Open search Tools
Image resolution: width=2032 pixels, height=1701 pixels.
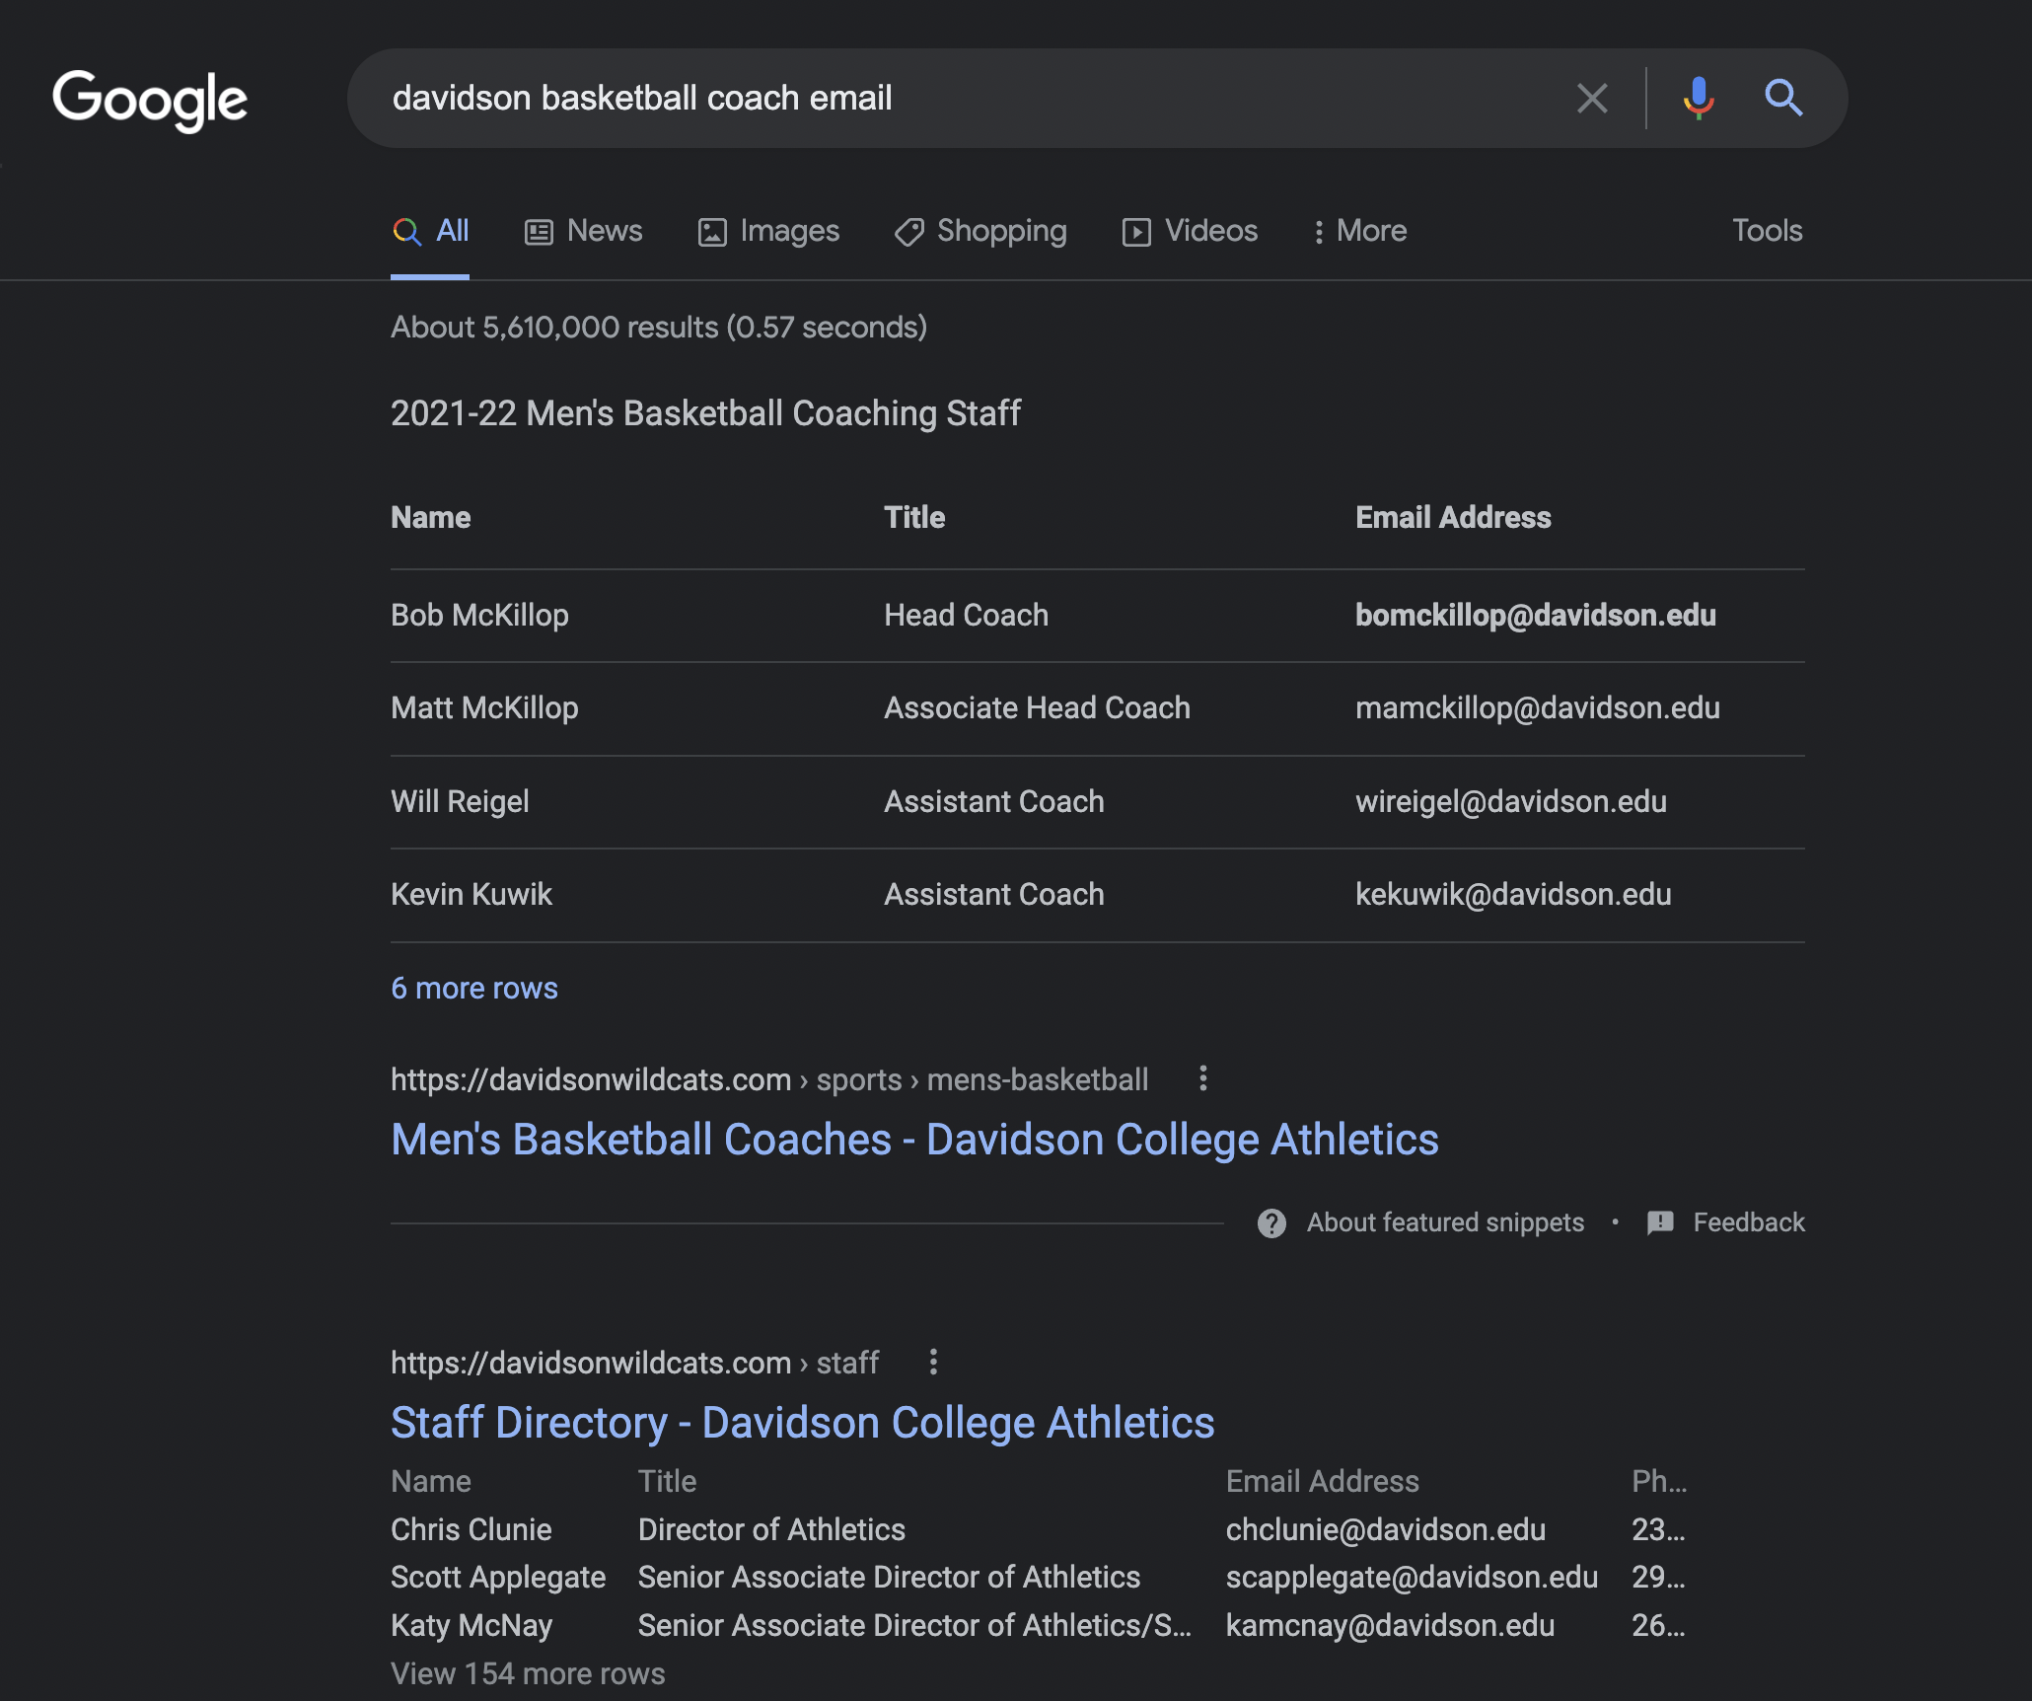(1767, 231)
